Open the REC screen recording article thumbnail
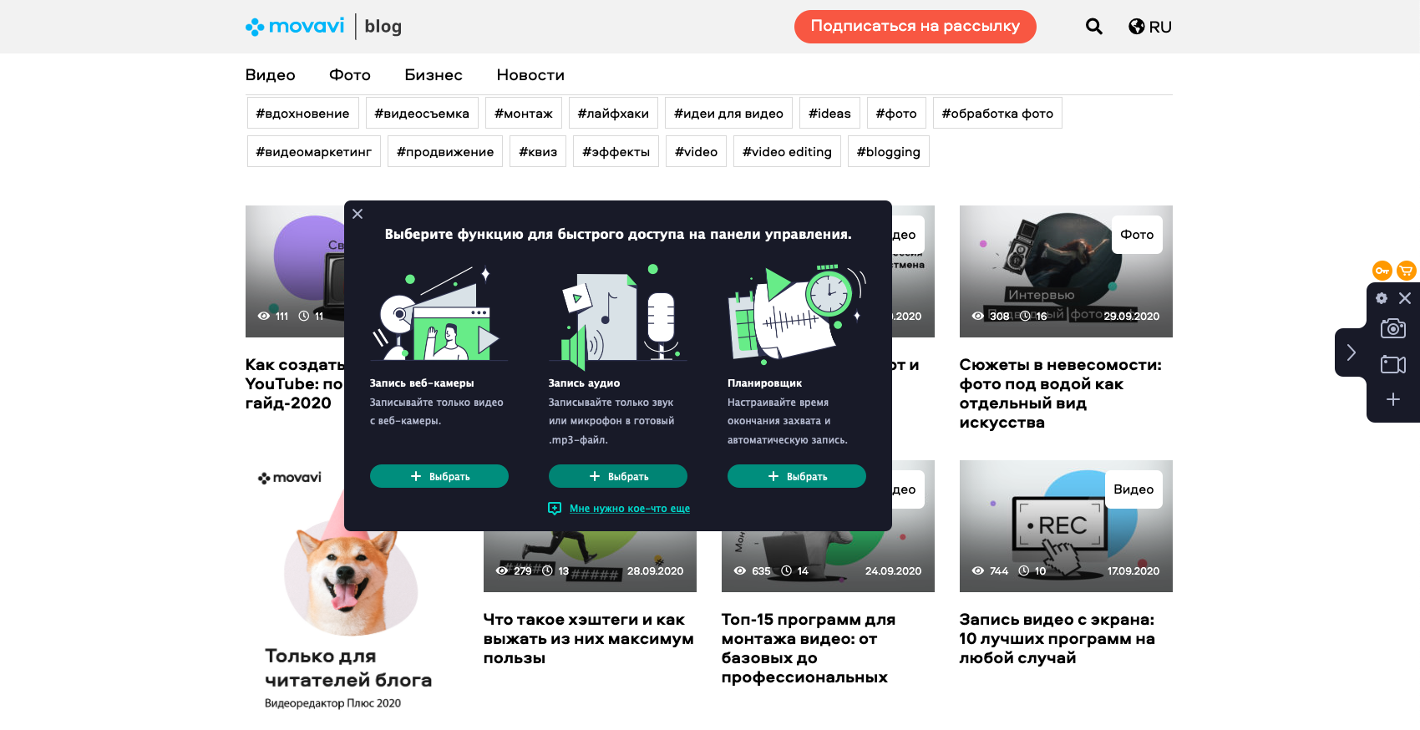The image size is (1420, 730). pos(1065,526)
